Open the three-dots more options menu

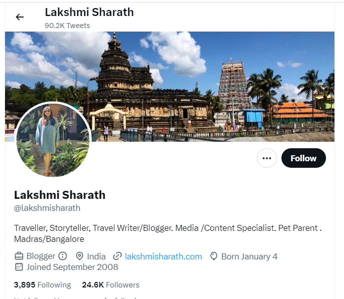tap(267, 158)
